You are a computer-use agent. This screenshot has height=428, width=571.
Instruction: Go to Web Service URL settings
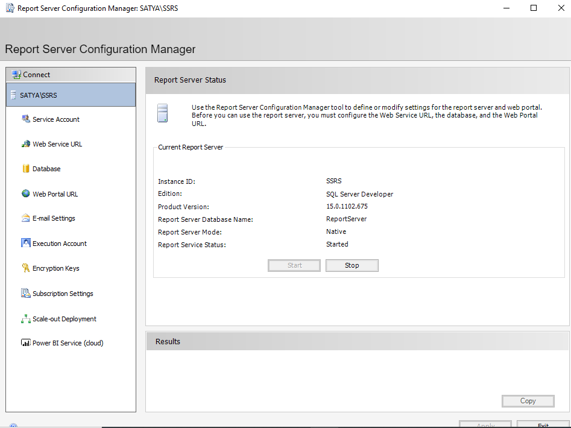(57, 144)
